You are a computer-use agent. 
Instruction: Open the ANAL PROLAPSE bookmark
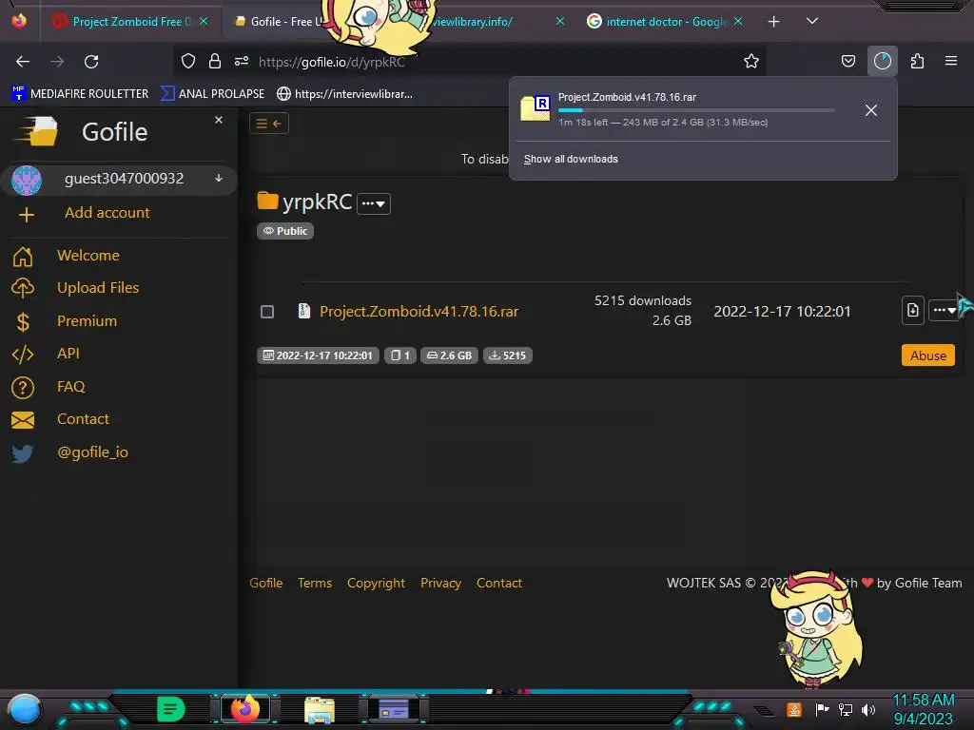[212, 94]
